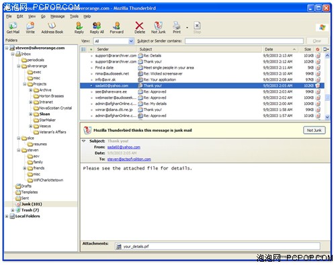The image size is (336, 265).
Task: Click the Not Junk button in junk banner
Action: 314,130
